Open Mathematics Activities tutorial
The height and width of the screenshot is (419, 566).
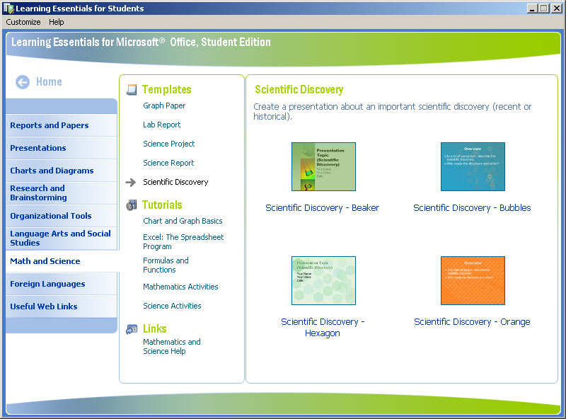pos(180,287)
